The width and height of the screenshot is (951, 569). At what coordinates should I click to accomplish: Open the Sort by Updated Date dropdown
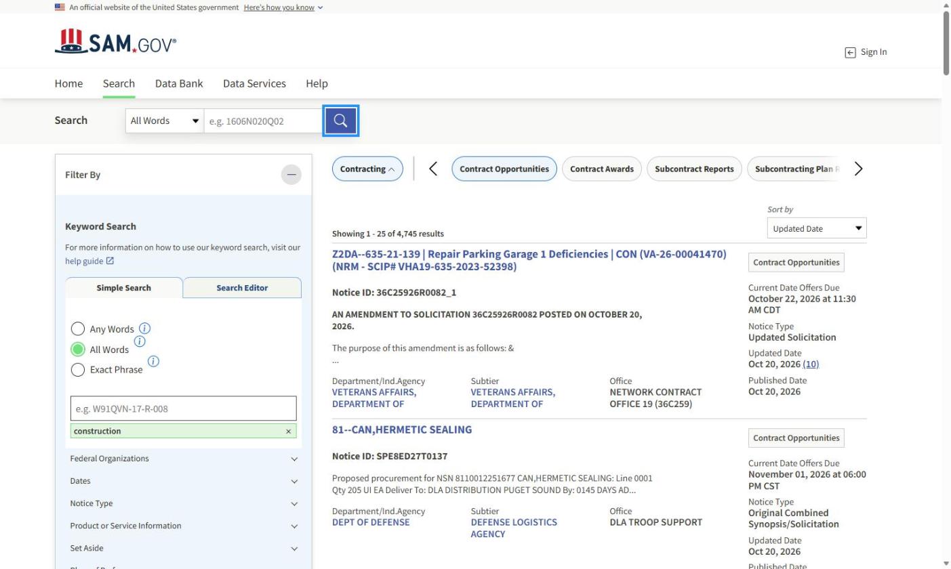click(817, 228)
